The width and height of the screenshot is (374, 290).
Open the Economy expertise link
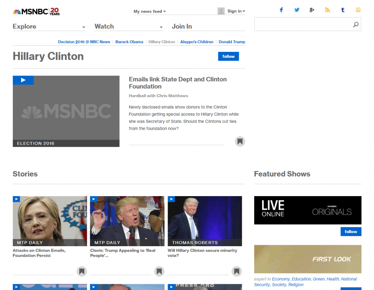point(281,279)
